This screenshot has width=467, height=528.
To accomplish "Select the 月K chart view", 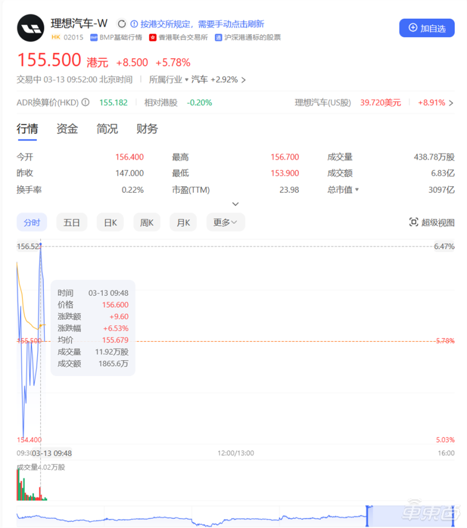I will click(183, 223).
